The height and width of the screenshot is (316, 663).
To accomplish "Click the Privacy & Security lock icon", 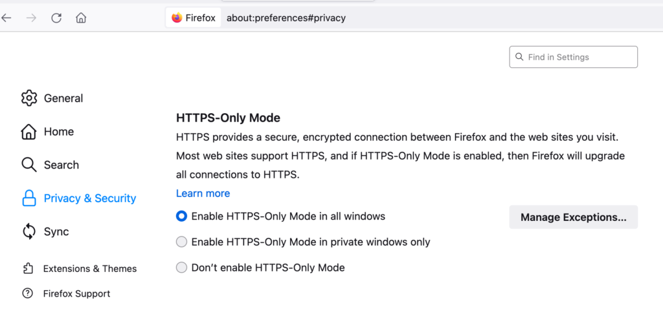I will (28, 198).
